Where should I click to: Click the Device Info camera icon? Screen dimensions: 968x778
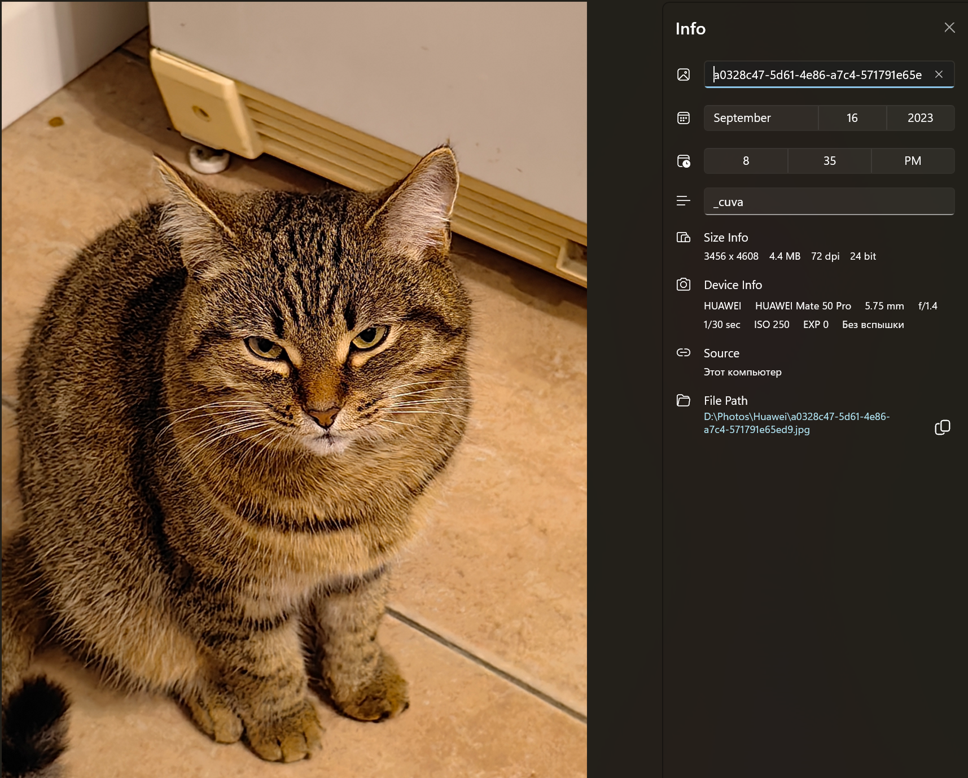point(683,285)
